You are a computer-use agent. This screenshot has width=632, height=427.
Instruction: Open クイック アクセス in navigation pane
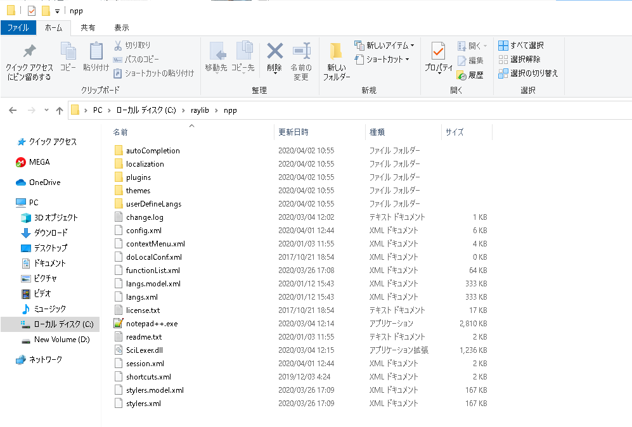[47, 142]
